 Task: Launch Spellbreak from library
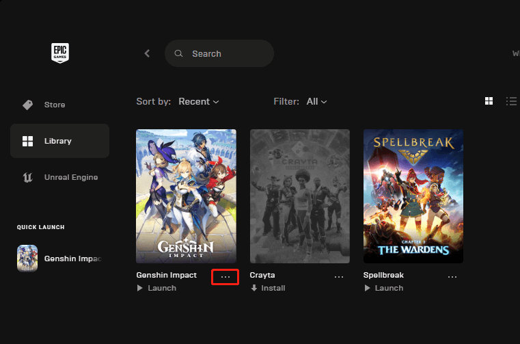point(384,288)
